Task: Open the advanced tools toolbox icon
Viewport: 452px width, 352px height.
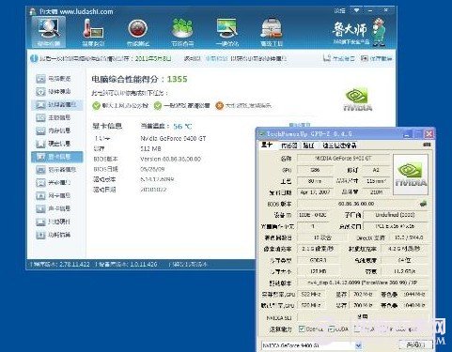Action: pos(272,32)
